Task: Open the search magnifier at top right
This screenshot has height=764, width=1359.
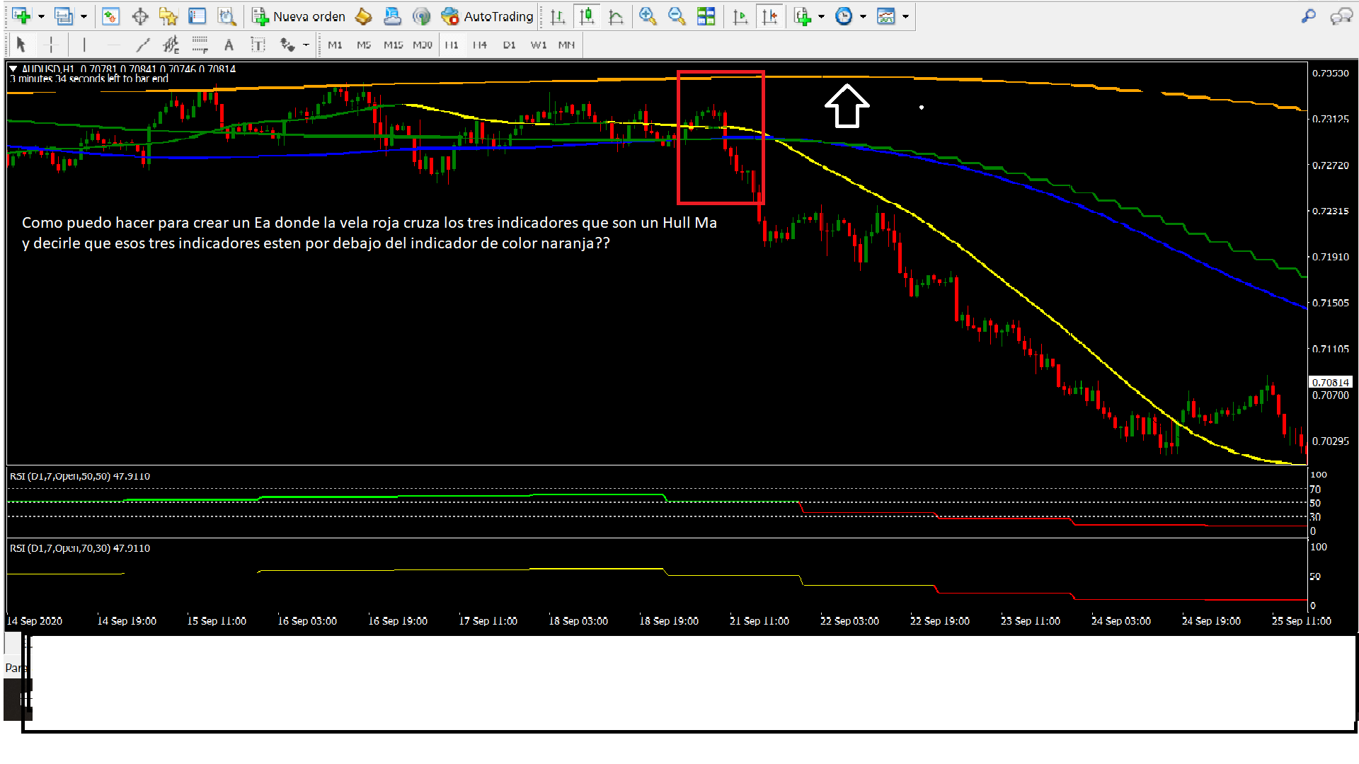Action: pyautogui.click(x=1309, y=16)
